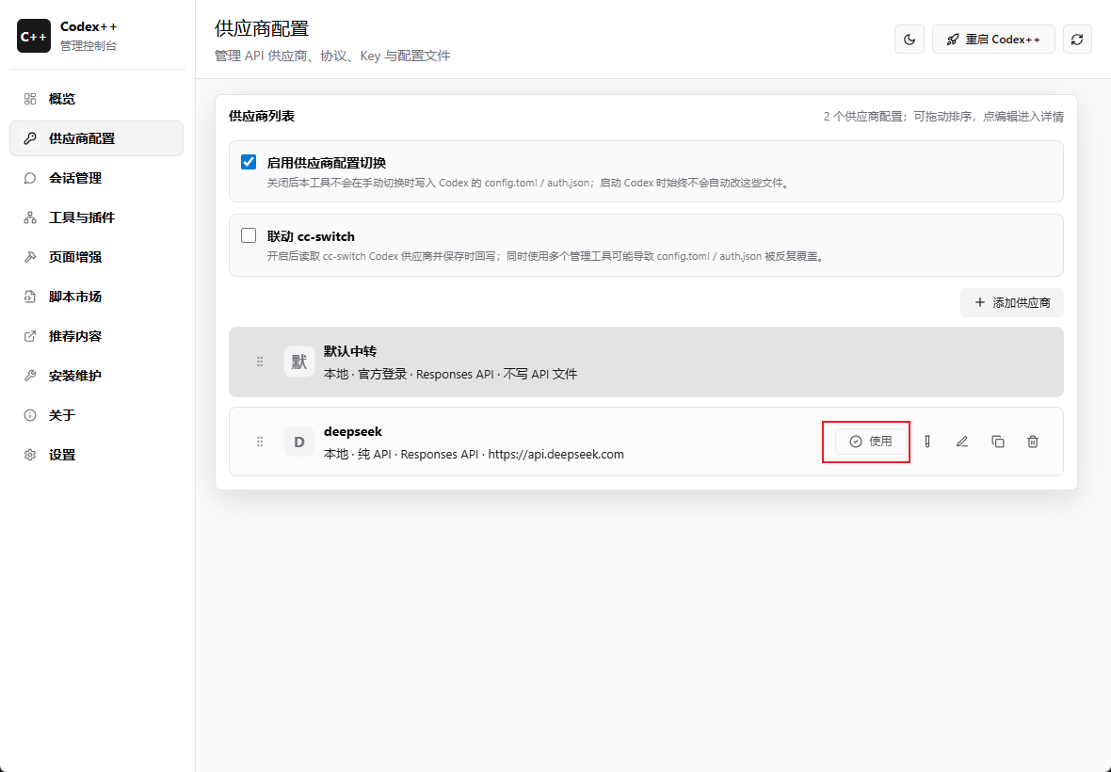
Task: Open 设置 in sidebar
Action: click(x=96, y=456)
